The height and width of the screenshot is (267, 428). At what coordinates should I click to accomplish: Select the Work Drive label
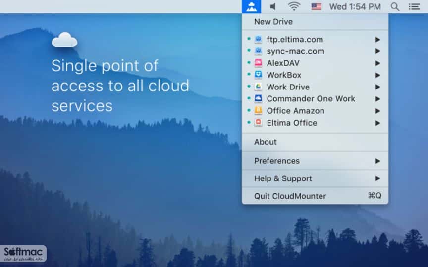tap(288, 87)
